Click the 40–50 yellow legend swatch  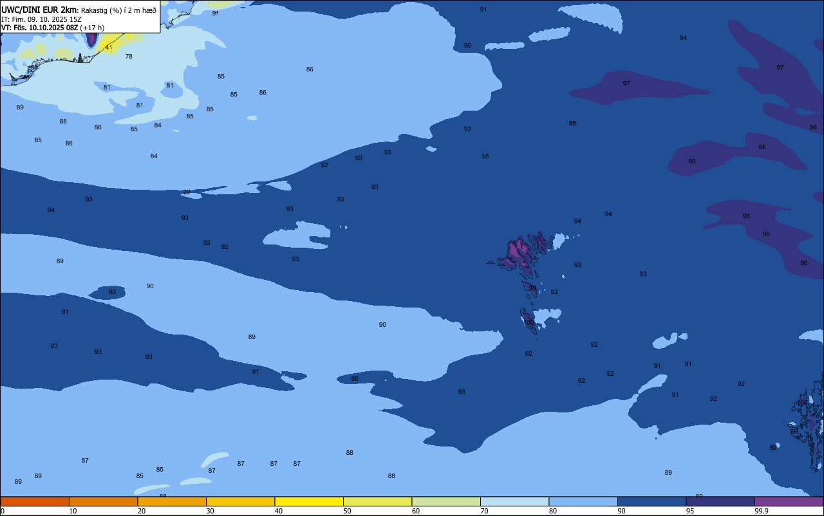click(x=309, y=501)
